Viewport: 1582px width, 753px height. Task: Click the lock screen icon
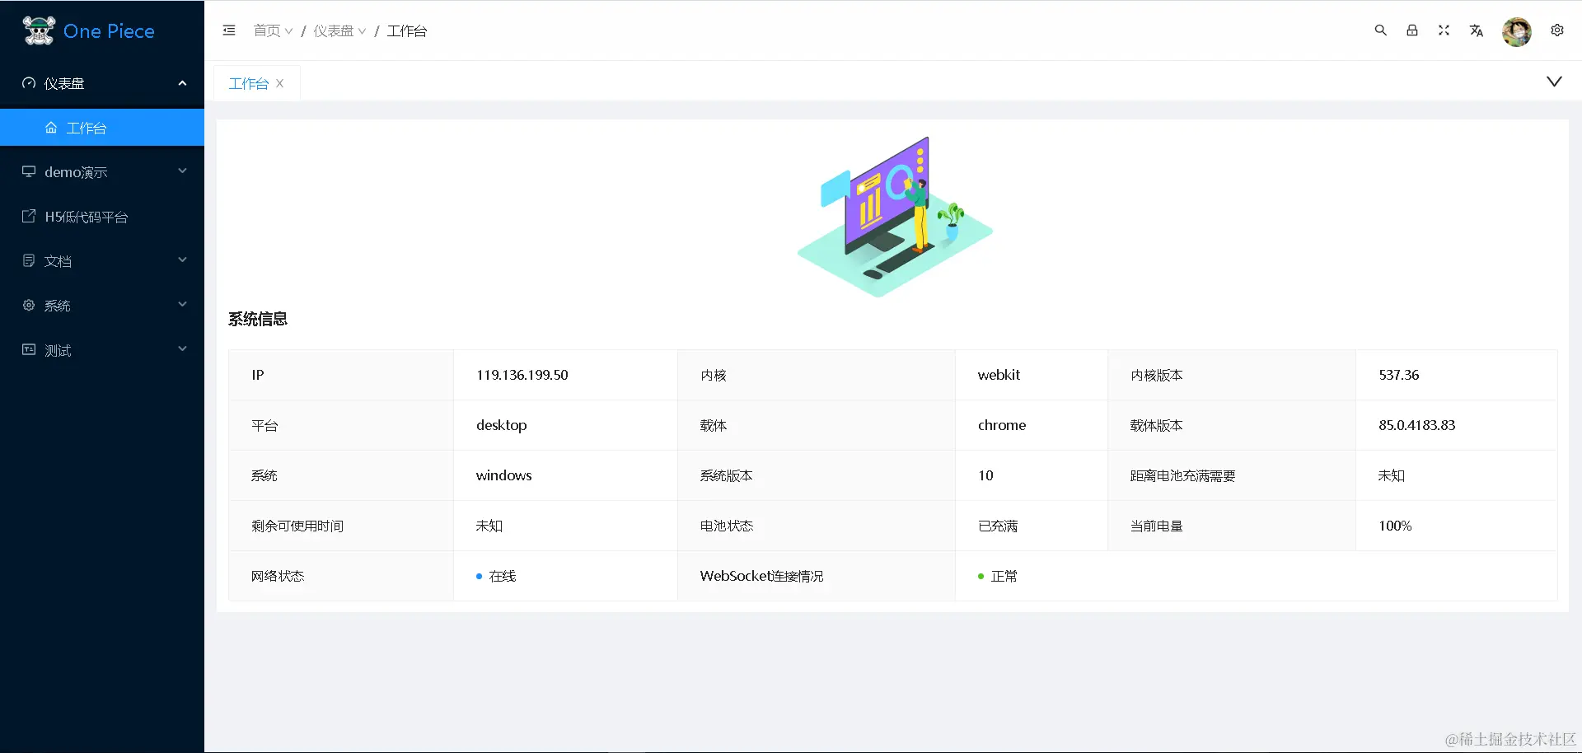pos(1412,30)
